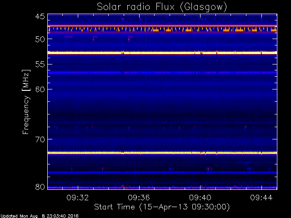Click the 09:40 time tick label
The height and width of the screenshot is (218, 291).
click(x=200, y=198)
